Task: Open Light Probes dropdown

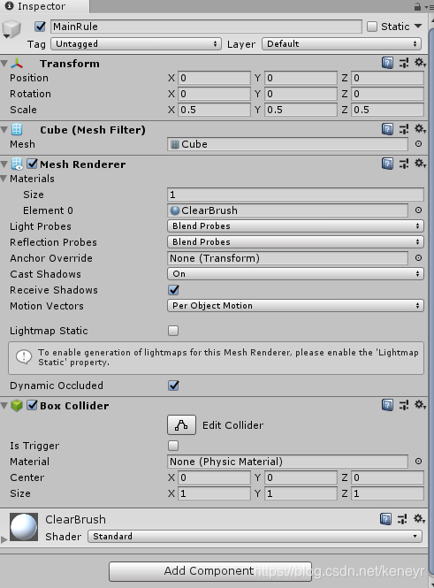Action: (x=295, y=226)
